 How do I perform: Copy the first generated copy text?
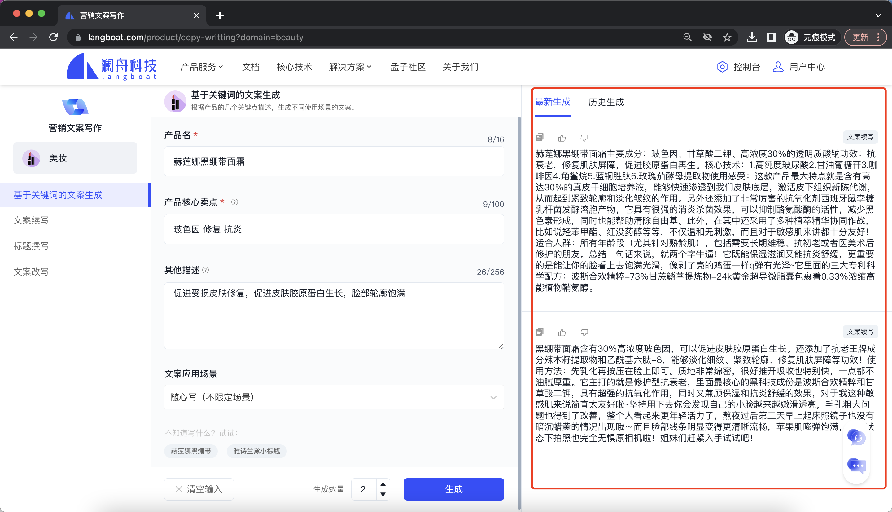[540, 138]
